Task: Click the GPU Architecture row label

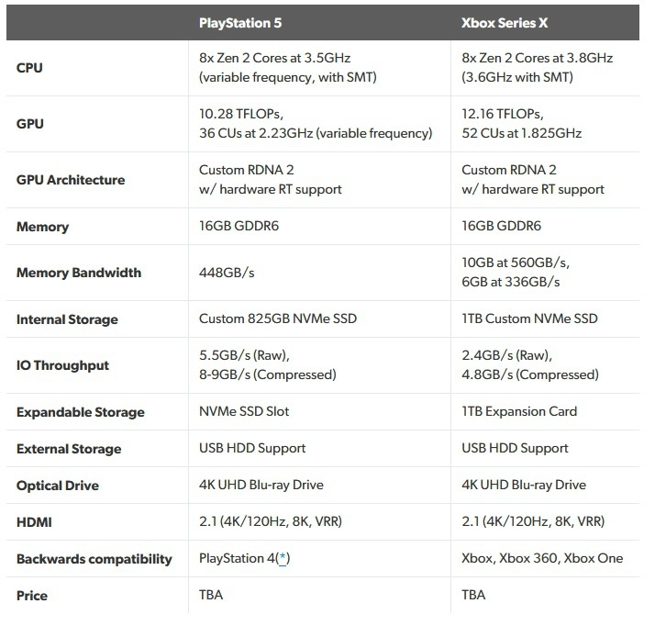Action: [x=71, y=180]
